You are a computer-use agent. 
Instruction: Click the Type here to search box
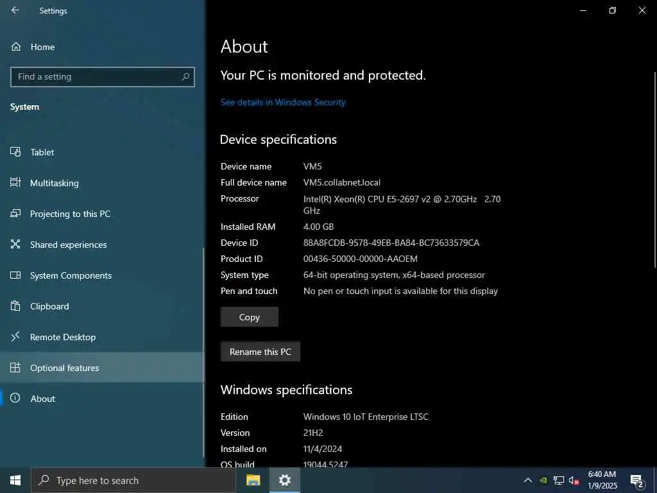pos(133,480)
